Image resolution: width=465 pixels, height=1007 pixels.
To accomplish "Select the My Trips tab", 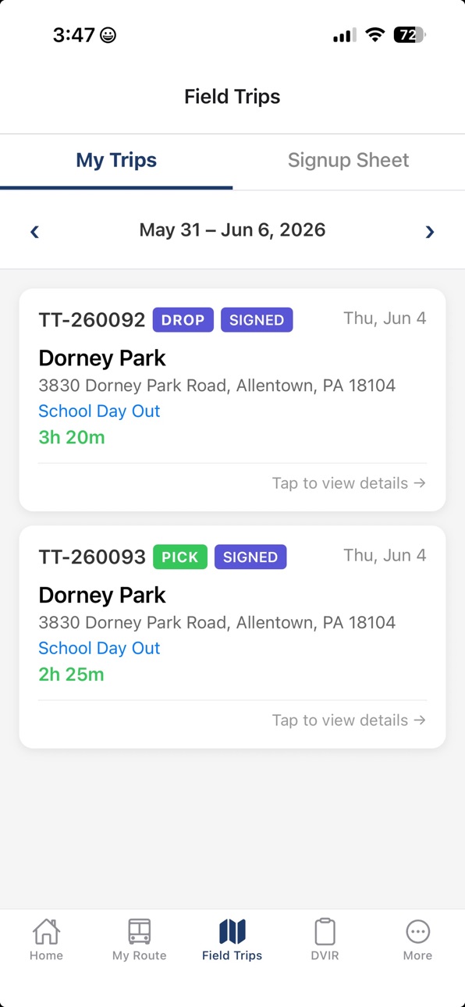I will click(x=116, y=161).
